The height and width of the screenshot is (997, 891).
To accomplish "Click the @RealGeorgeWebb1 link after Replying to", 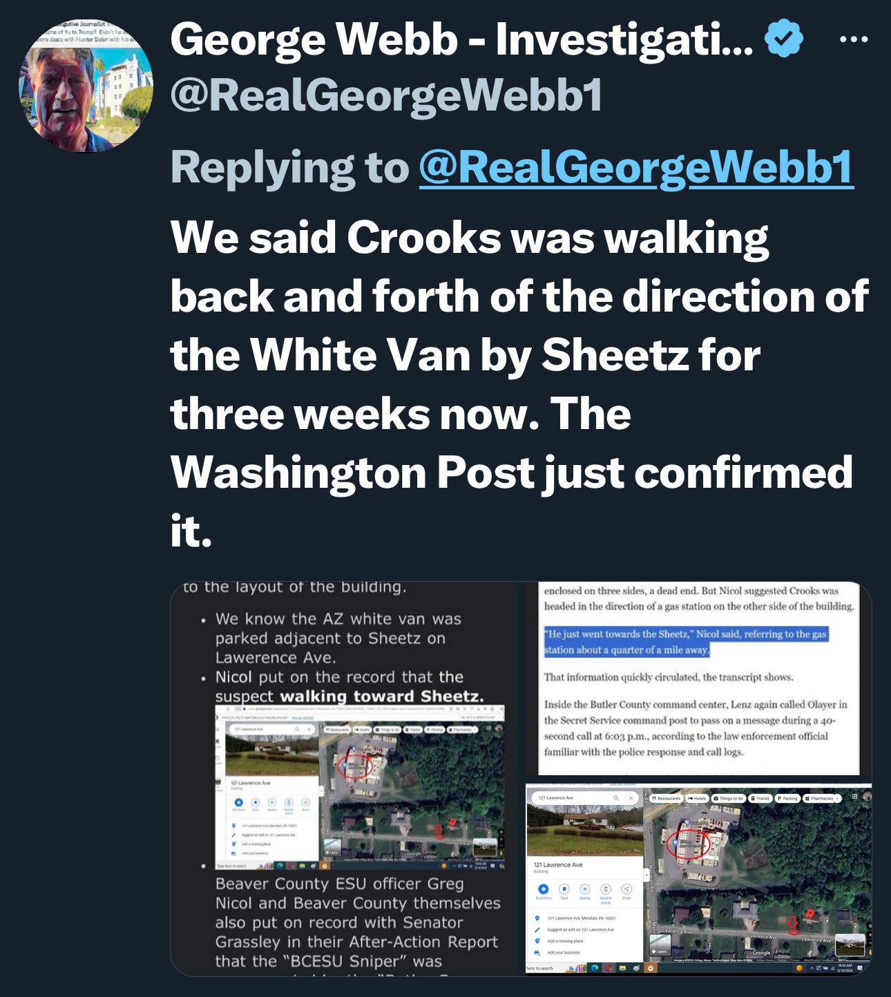I will 636,167.
